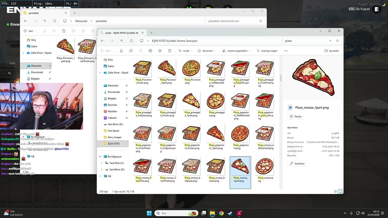Open Downloads in yemekler window sidebar
Screen dimensions: 388x218
(x=37, y=72)
